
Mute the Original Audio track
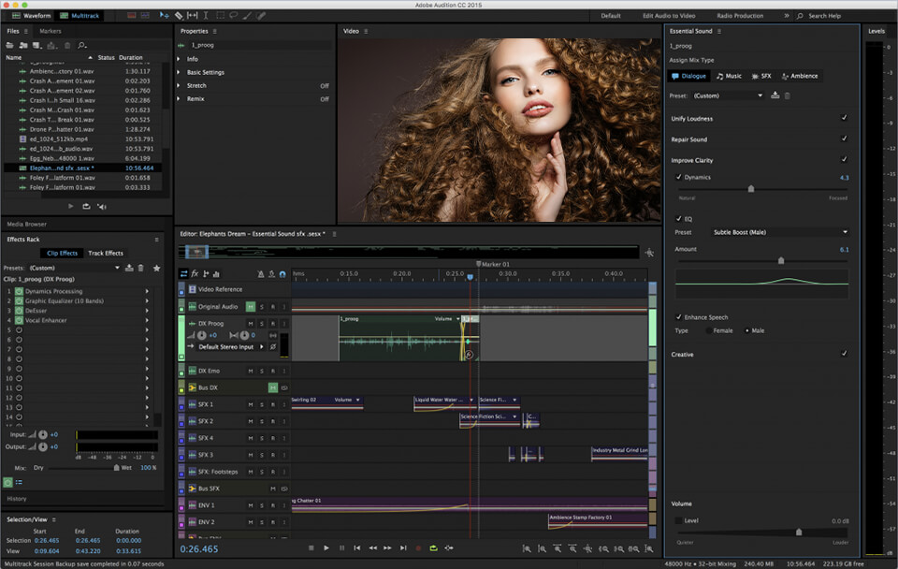coord(251,307)
